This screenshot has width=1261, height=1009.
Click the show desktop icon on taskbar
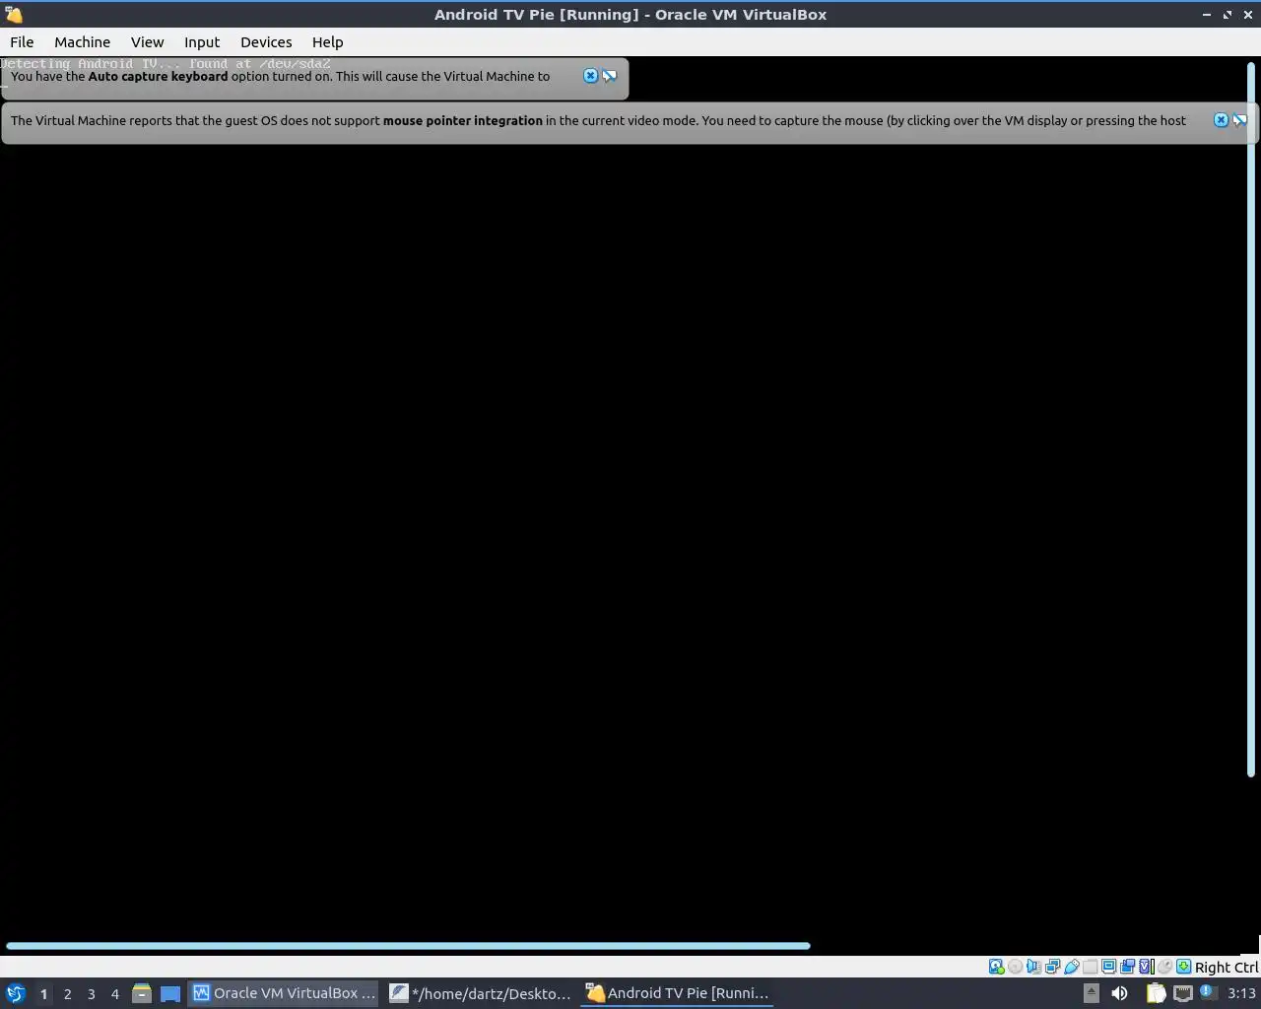170,993
